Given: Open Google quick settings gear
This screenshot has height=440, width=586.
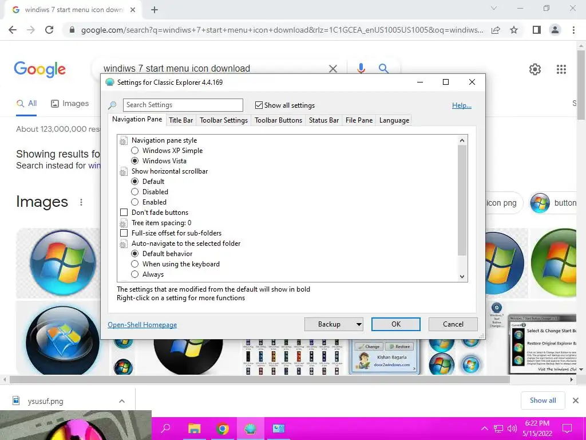Looking at the screenshot, I should pos(535,69).
